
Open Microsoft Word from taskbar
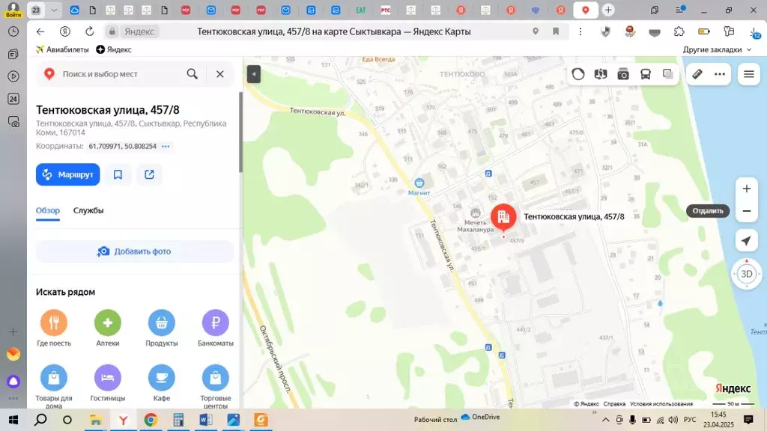pyautogui.click(x=205, y=420)
